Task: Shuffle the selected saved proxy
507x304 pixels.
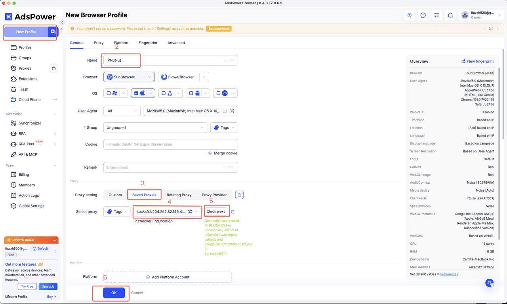Action: [190, 212]
